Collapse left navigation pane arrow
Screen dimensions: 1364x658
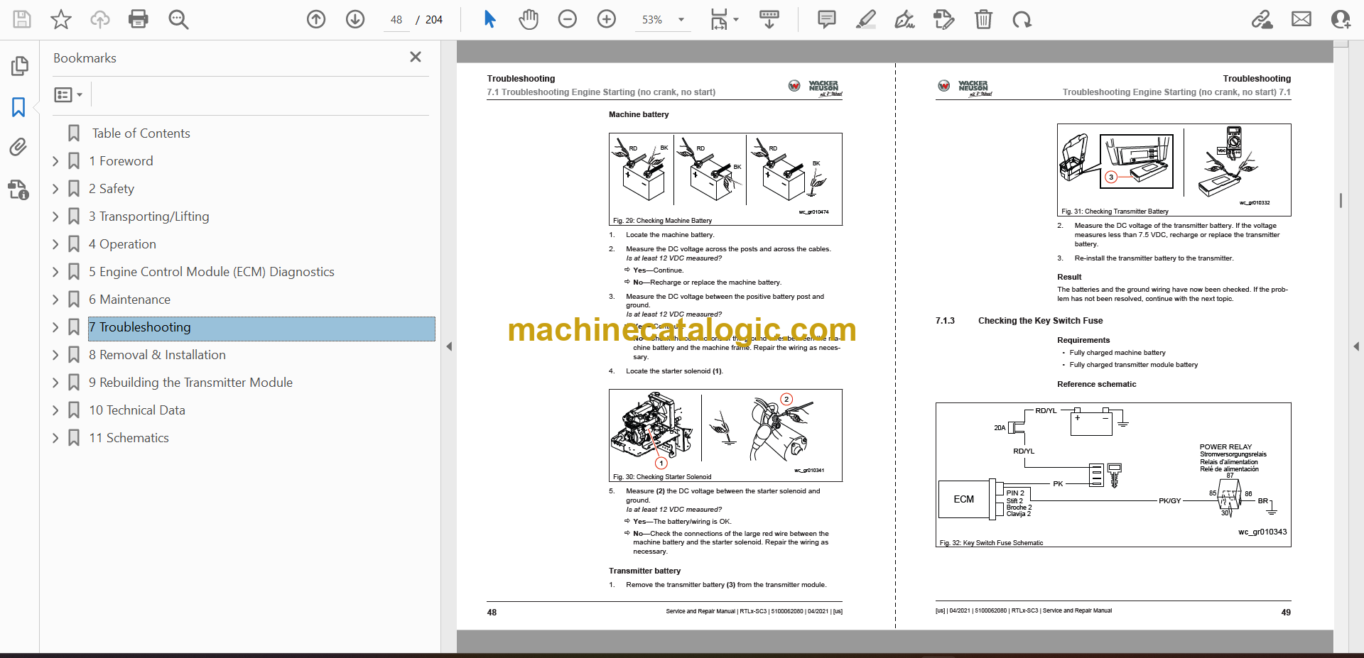tap(449, 346)
